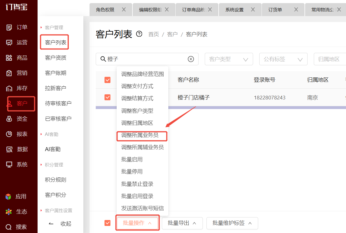
Task: Switch to the 订货单 tab
Action: click(275, 10)
